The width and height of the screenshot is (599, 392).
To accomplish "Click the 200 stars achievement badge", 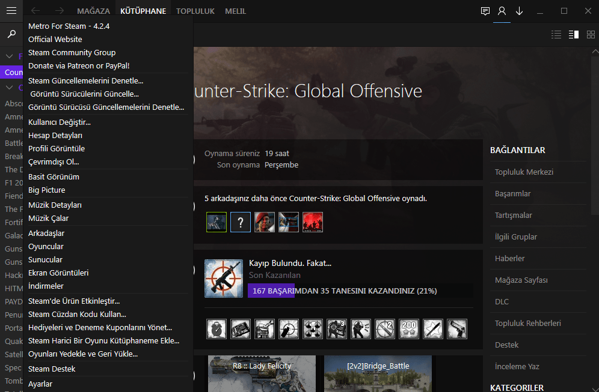I will [409, 329].
